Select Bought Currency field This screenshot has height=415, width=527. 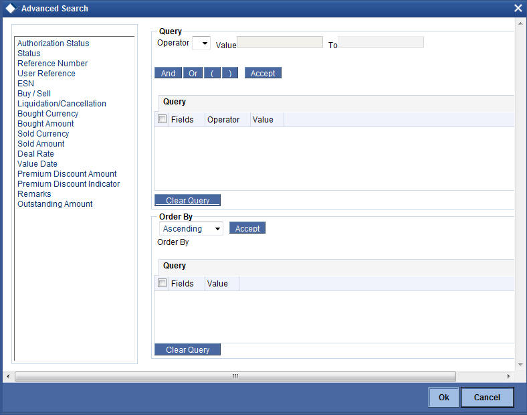(47, 114)
